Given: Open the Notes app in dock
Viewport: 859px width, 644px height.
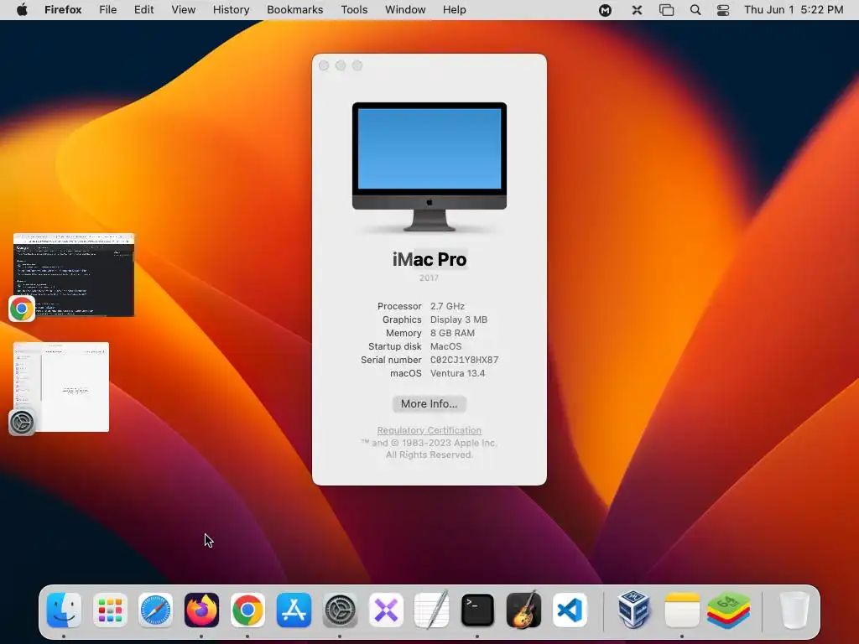Looking at the screenshot, I should 681,610.
